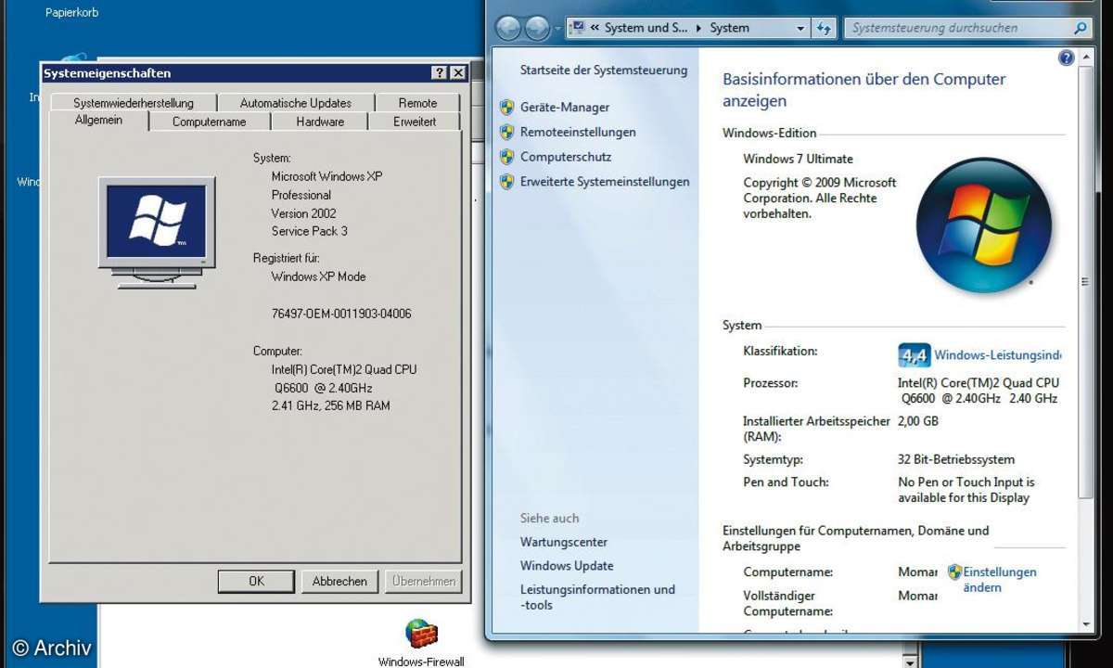
Task: Click product ID 76497-OEM-0011903-04006
Action: point(341,314)
